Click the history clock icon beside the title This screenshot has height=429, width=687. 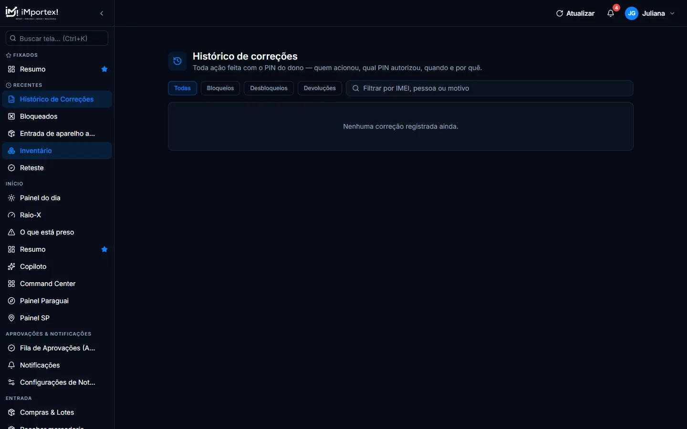coord(177,61)
